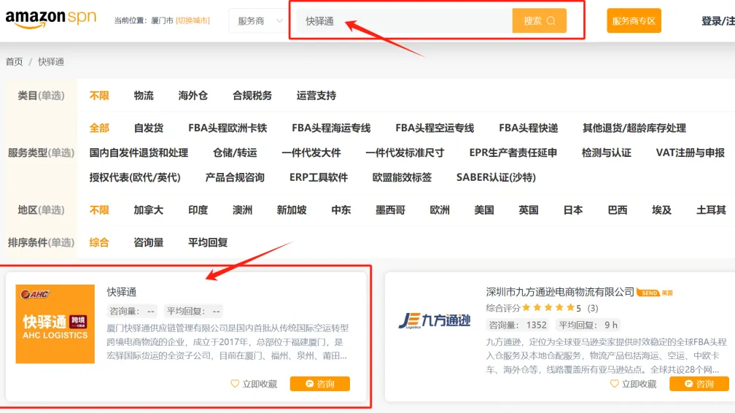Open 快驿通 AHC Logistics logo thumbnail
Screen dimensions: 735x413
pyautogui.click(x=55, y=324)
